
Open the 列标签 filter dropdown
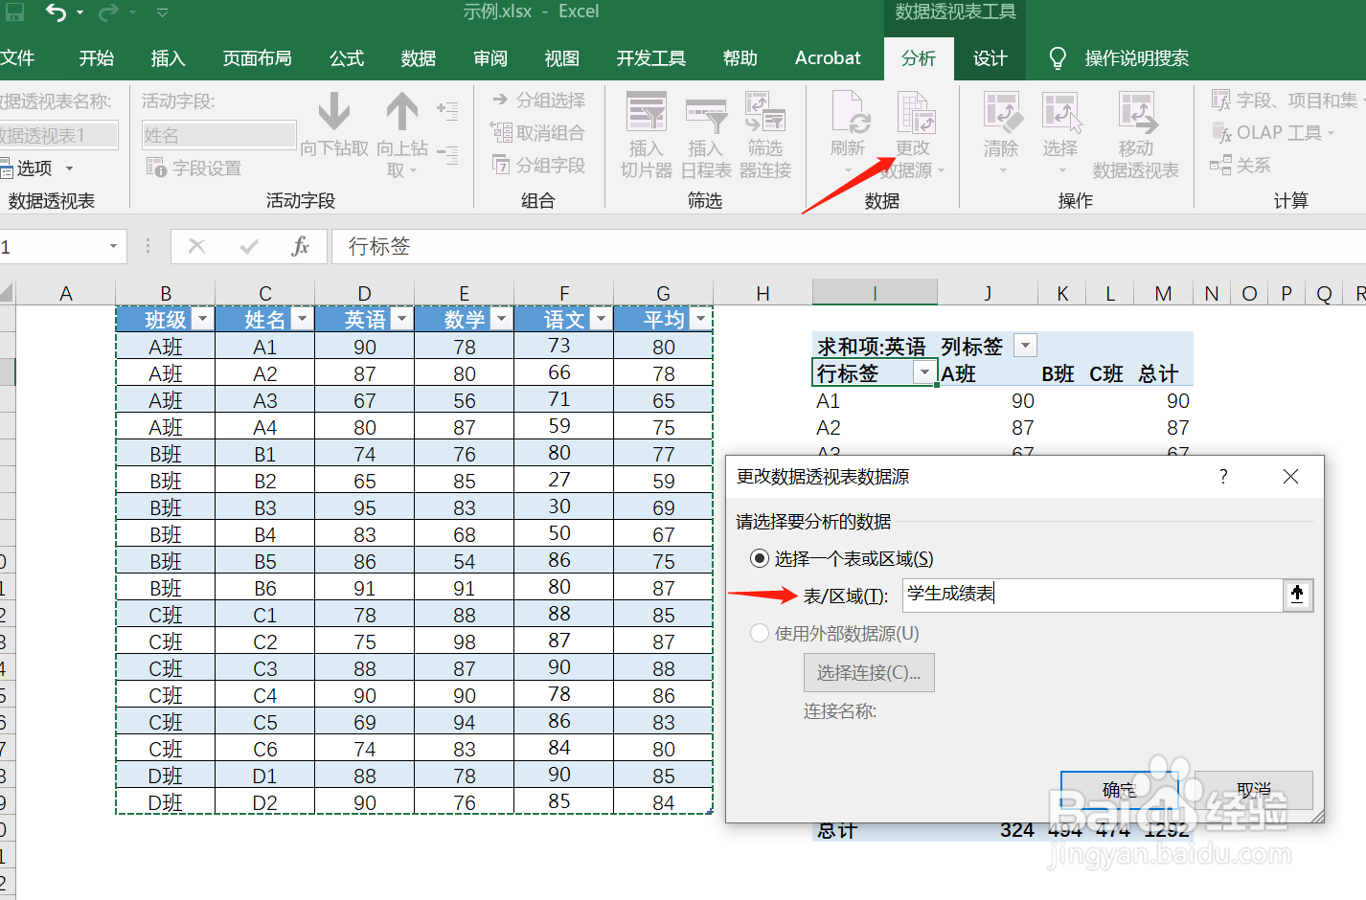point(1025,345)
